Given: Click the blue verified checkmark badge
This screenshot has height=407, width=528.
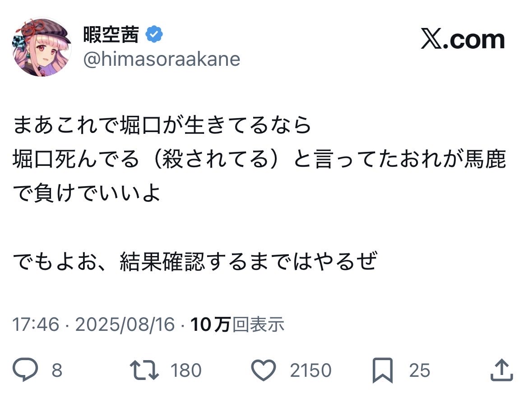Looking at the screenshot, I should coord(154,35).
